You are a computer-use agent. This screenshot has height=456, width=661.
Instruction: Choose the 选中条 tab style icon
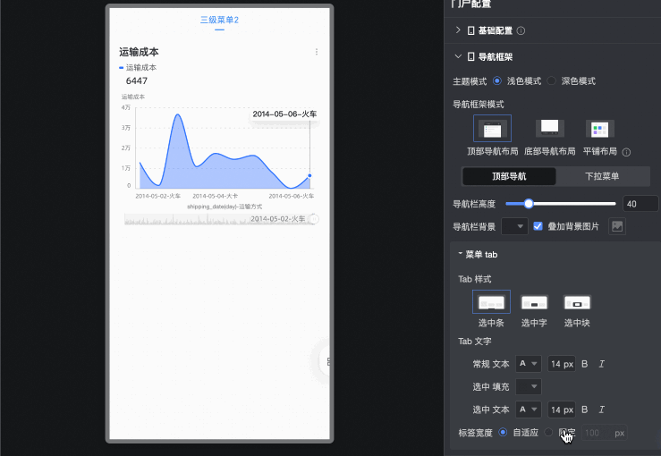[x=491, y=302]
